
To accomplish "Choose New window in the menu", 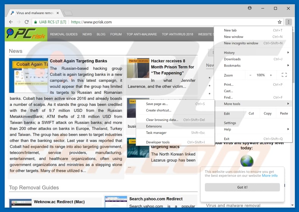I will coord(253,37).
